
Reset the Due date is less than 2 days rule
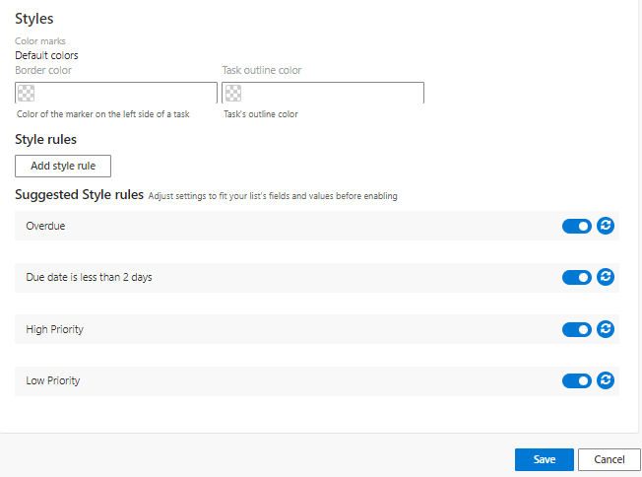coord(606,277)
